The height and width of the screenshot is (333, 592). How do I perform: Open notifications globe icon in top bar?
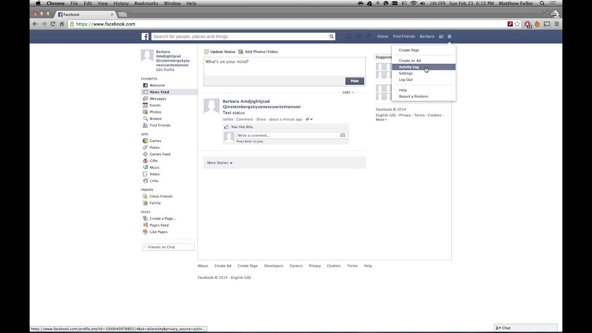pyautogui.click(x=369, y=37)
